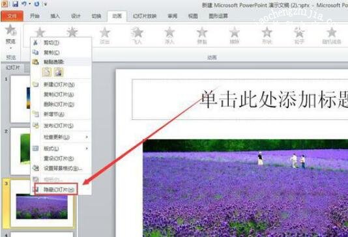Viewport: 348px width, 237px height.
Task: Switch to the 视图 (View) ribbon tab
Action: (193, 16)
